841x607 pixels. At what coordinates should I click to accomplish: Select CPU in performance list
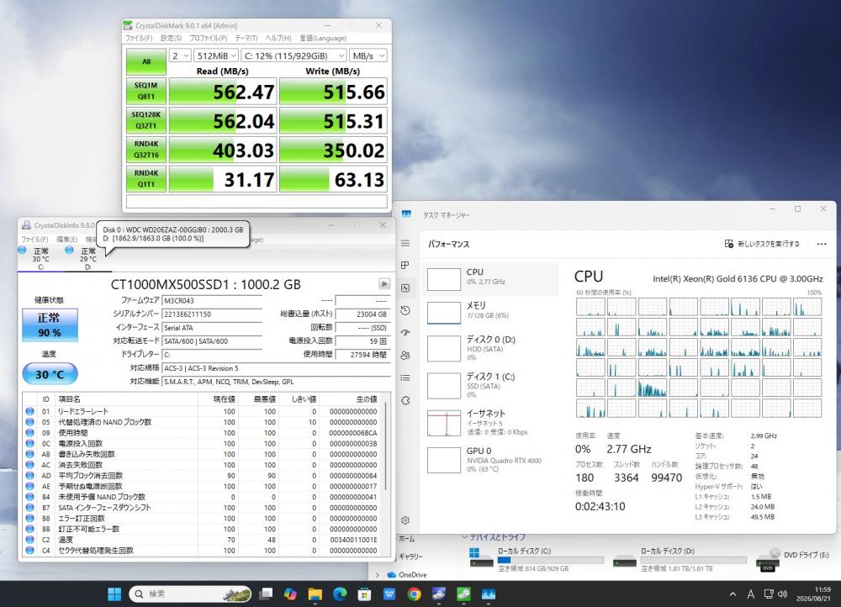pos(491,279)
